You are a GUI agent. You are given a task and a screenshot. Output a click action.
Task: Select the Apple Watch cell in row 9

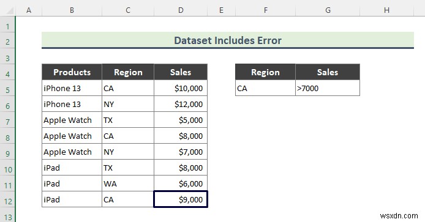point(72,152)
